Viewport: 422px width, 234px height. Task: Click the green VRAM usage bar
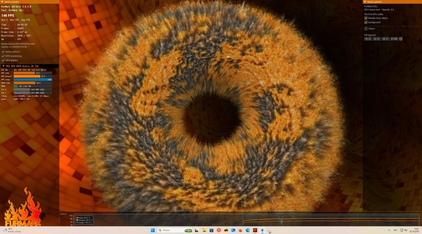[x=16, y=86]
